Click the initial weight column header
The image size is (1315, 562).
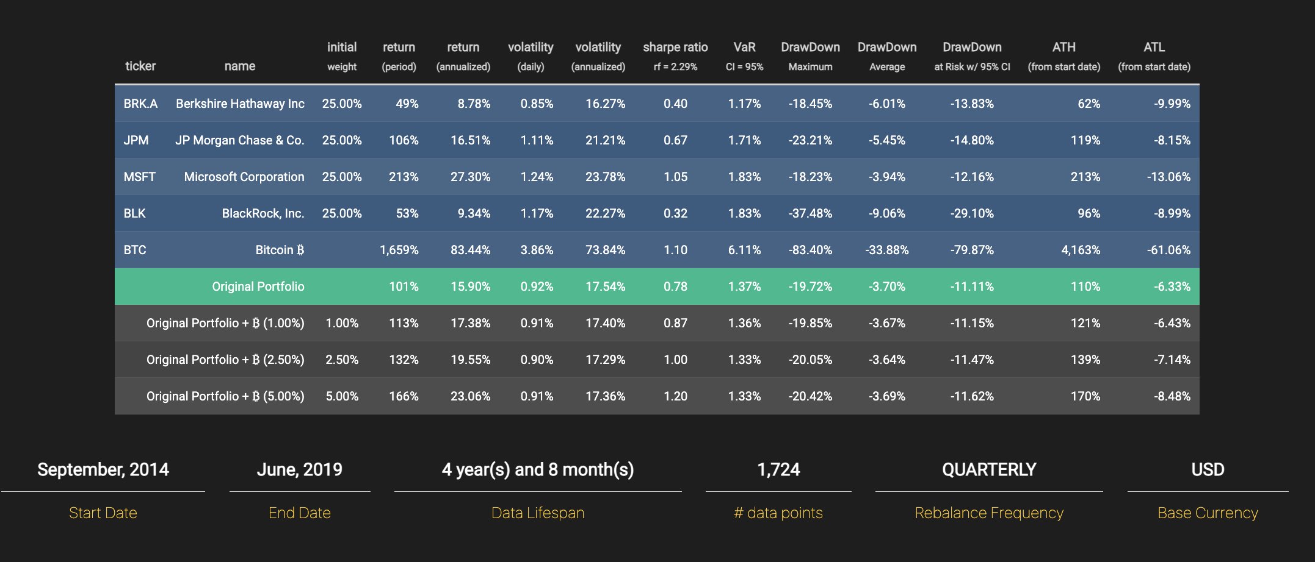(x=342, y=56)
